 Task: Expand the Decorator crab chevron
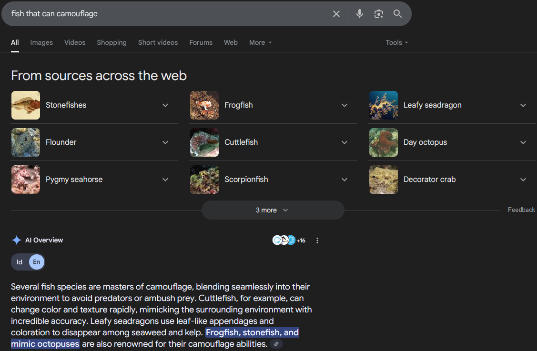pyautogui.click(x=523, y=180)
